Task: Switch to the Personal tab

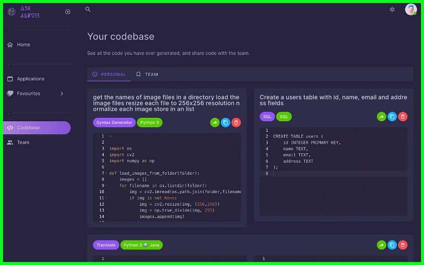Action: pos(109,74)
